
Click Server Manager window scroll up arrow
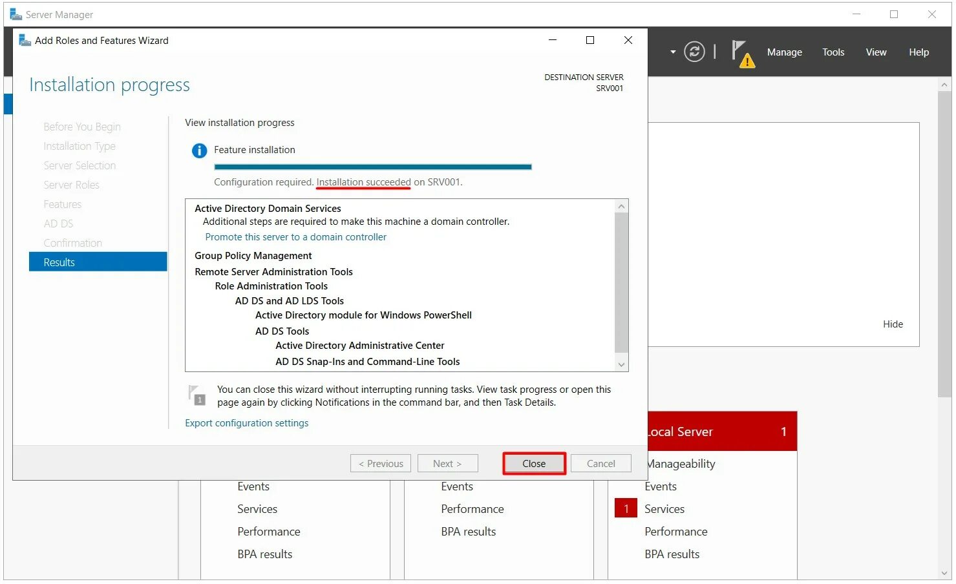[944, 85]
